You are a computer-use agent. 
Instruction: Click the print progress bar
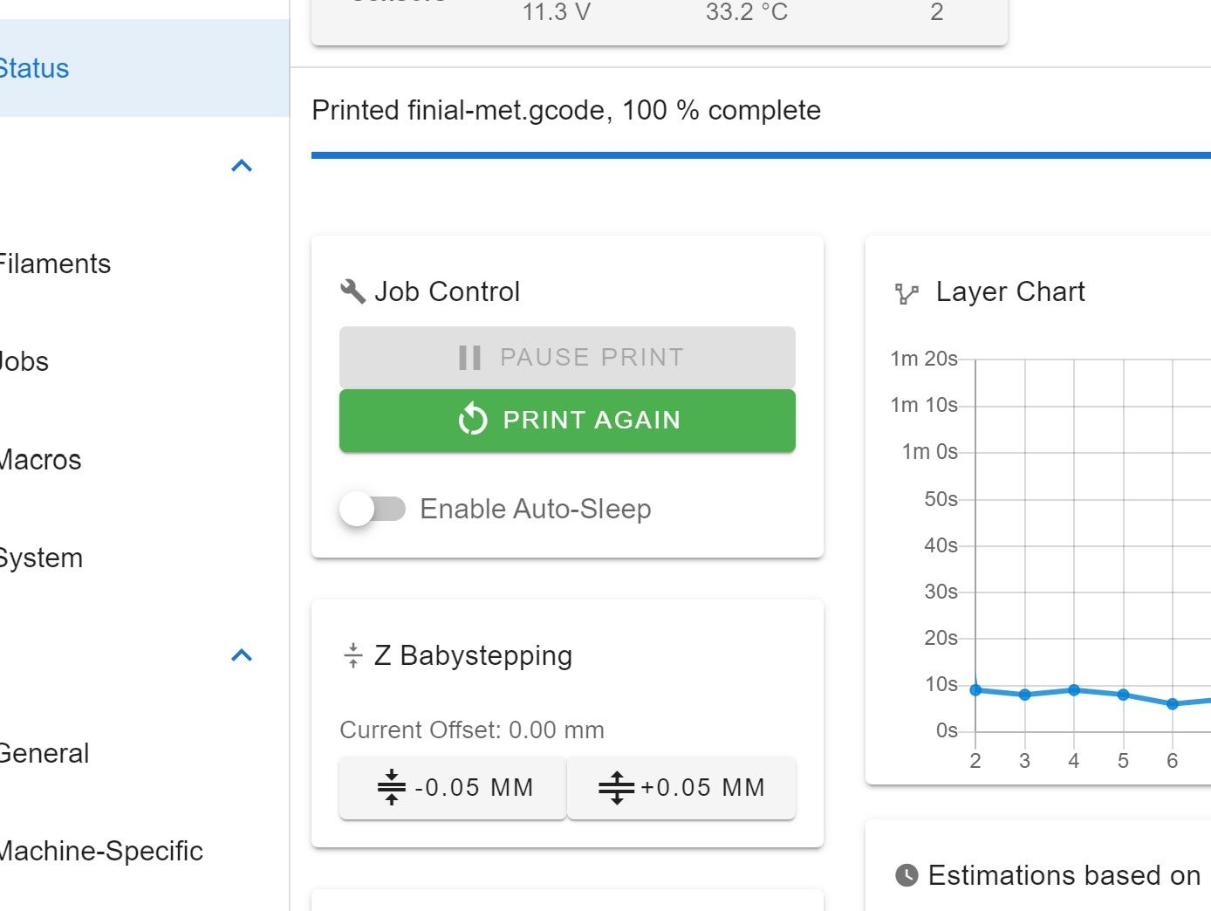coord(761,155)
